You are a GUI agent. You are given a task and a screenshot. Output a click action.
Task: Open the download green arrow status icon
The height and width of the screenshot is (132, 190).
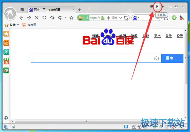click(155, 127)
